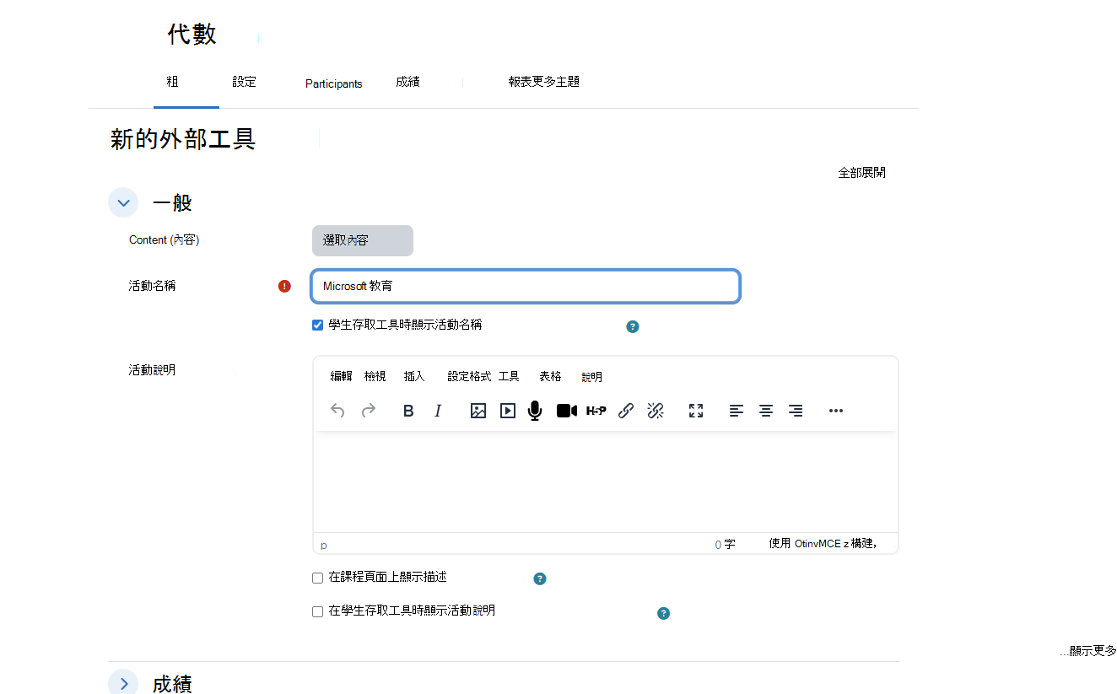Image resolution: width=1117 pixels, height=694 pixels.
Task: Start audio recording with microphone icon
Action: tap(535, 411)
